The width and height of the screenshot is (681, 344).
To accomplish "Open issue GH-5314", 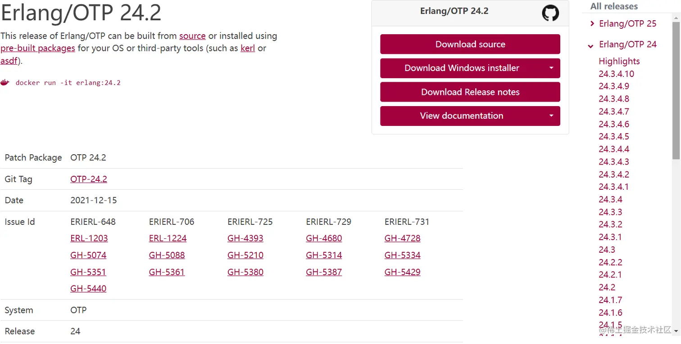I will (x=324, y=255).
